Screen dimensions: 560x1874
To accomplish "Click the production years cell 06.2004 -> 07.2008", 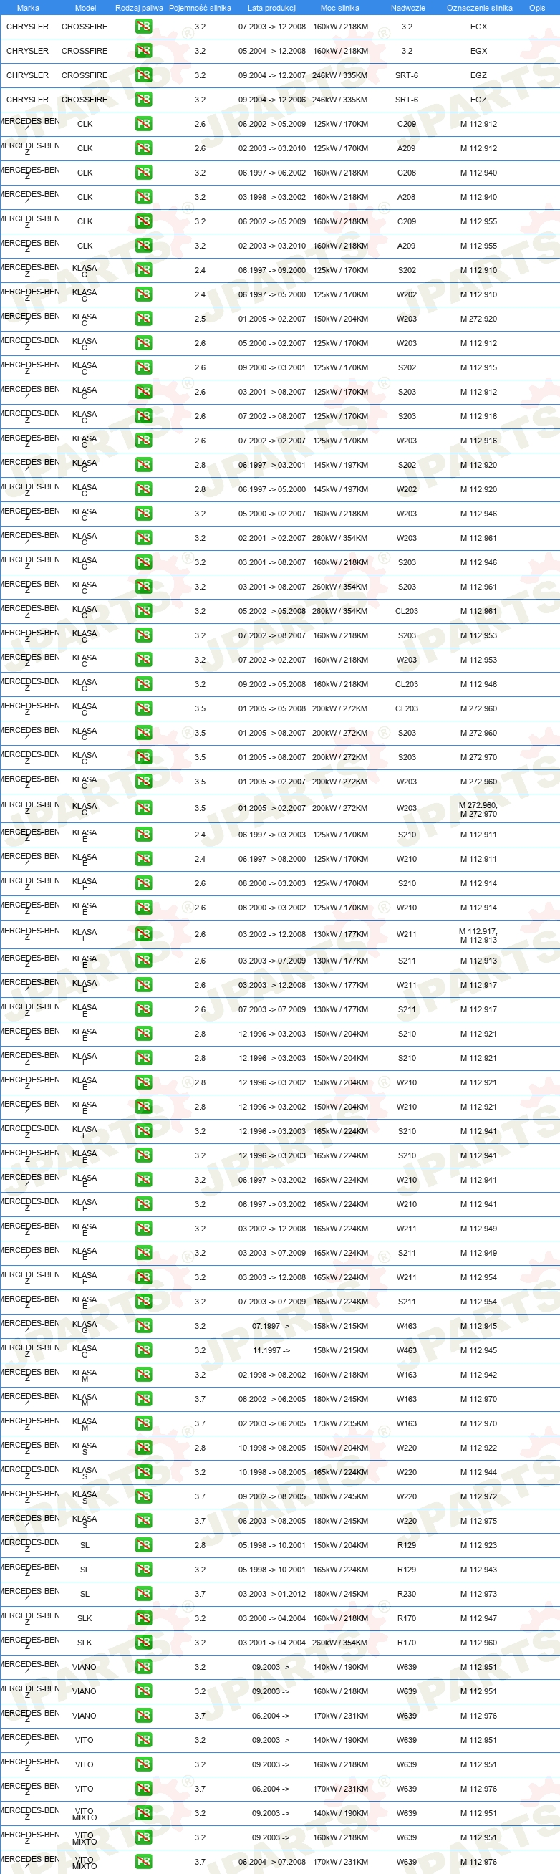I will 272,1862.
